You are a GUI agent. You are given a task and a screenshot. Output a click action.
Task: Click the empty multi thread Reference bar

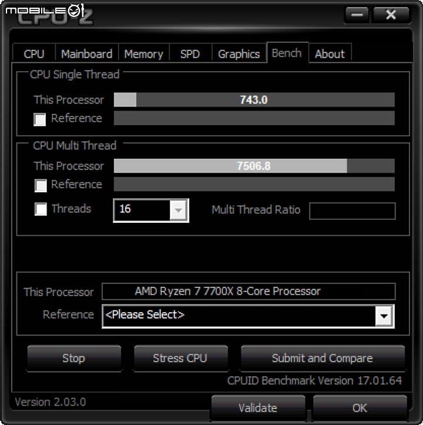(x=254, y=185)
